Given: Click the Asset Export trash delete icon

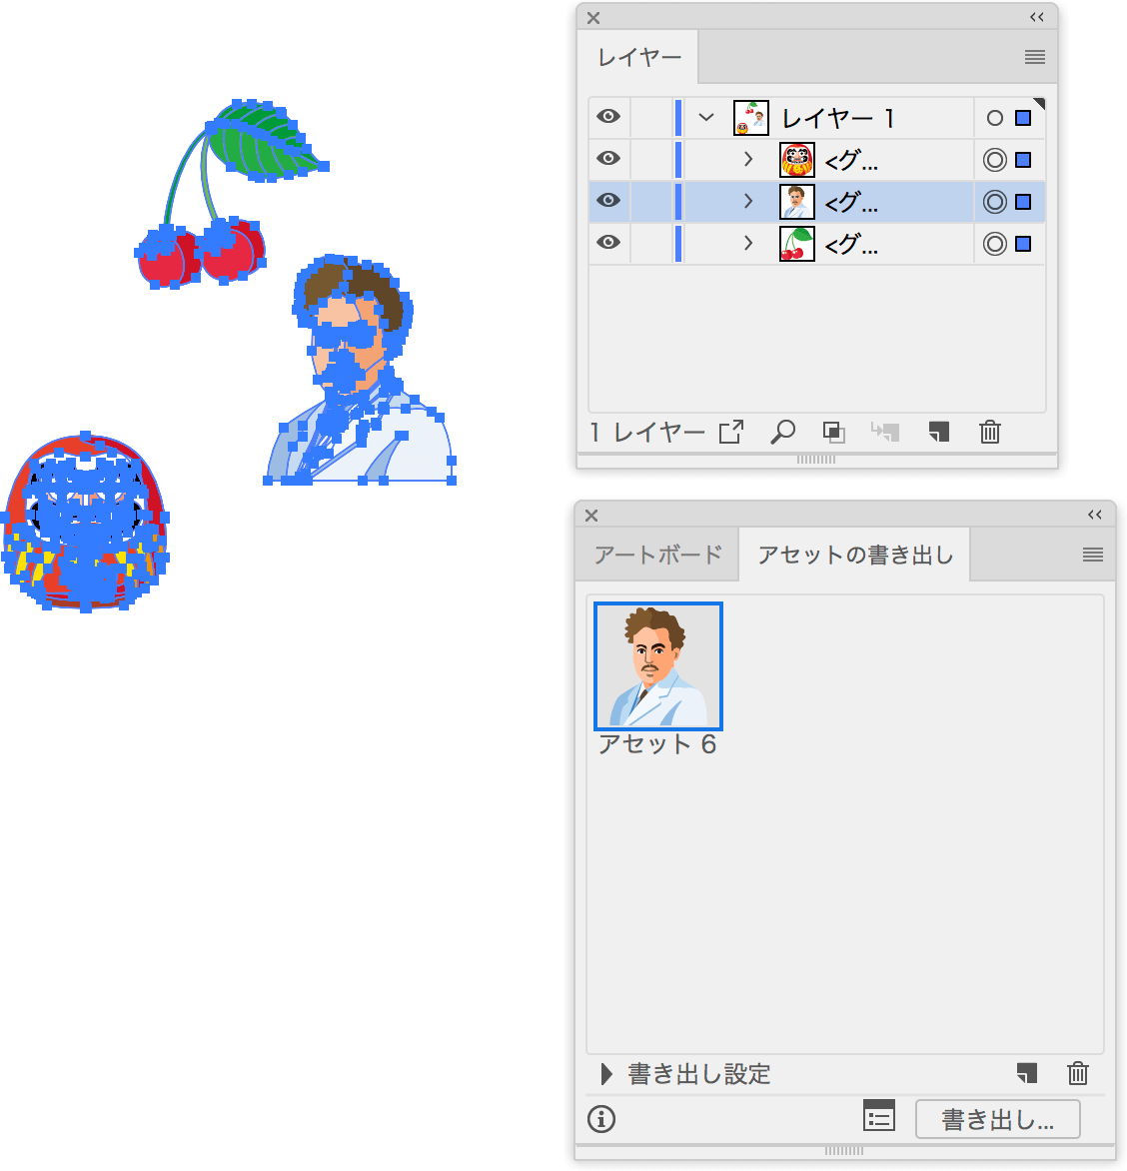Looking at the screenshot, I should (x=1078, y=1074).
